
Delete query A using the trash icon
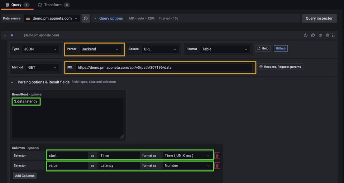(x=328, y=35)
